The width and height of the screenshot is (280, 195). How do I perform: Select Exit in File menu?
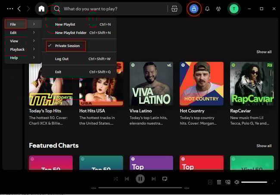[79, 72]
